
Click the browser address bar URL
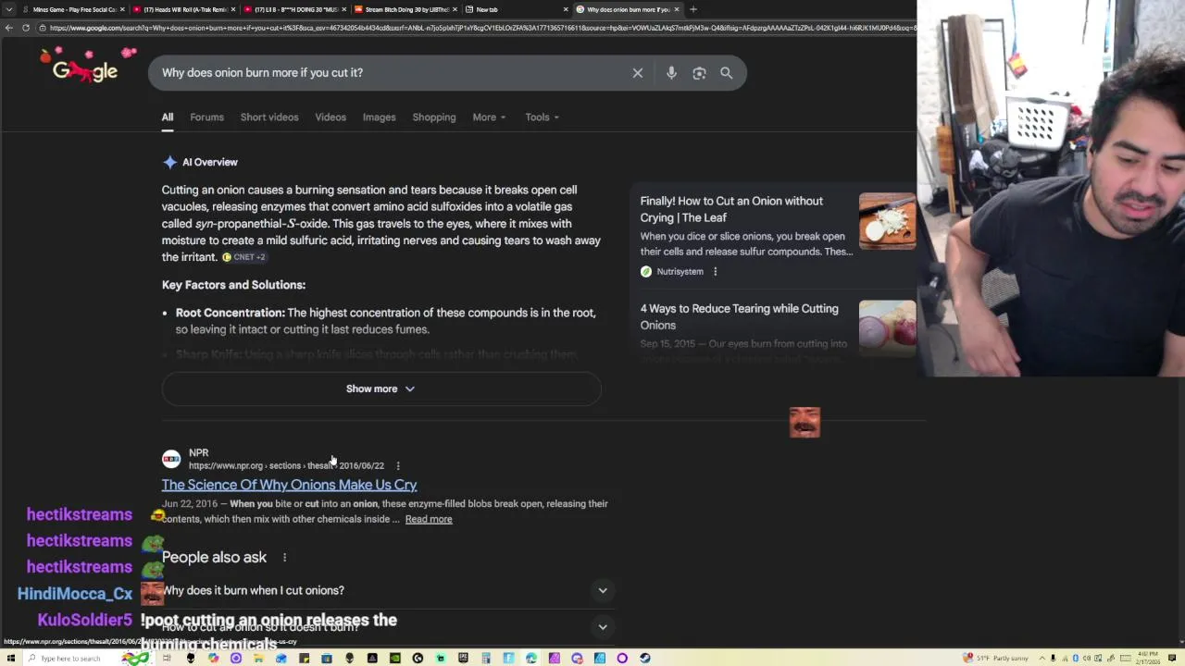click(481, 28)
